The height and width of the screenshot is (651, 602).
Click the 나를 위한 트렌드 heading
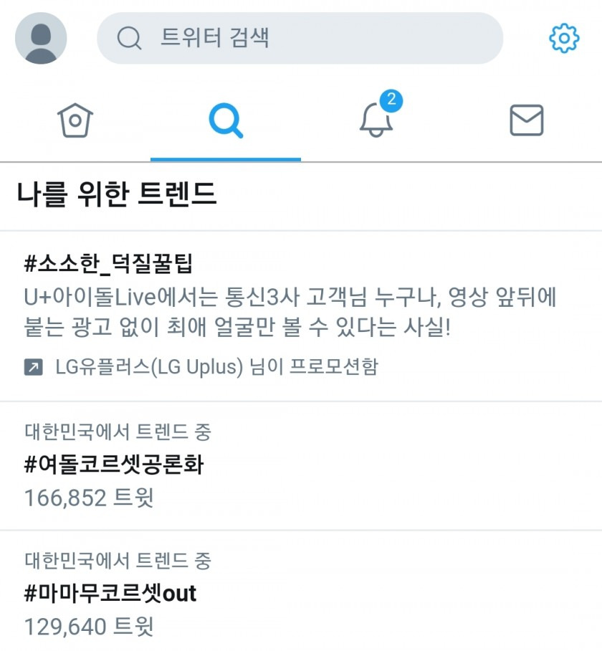pyautogui.click(x=117, y=194)
